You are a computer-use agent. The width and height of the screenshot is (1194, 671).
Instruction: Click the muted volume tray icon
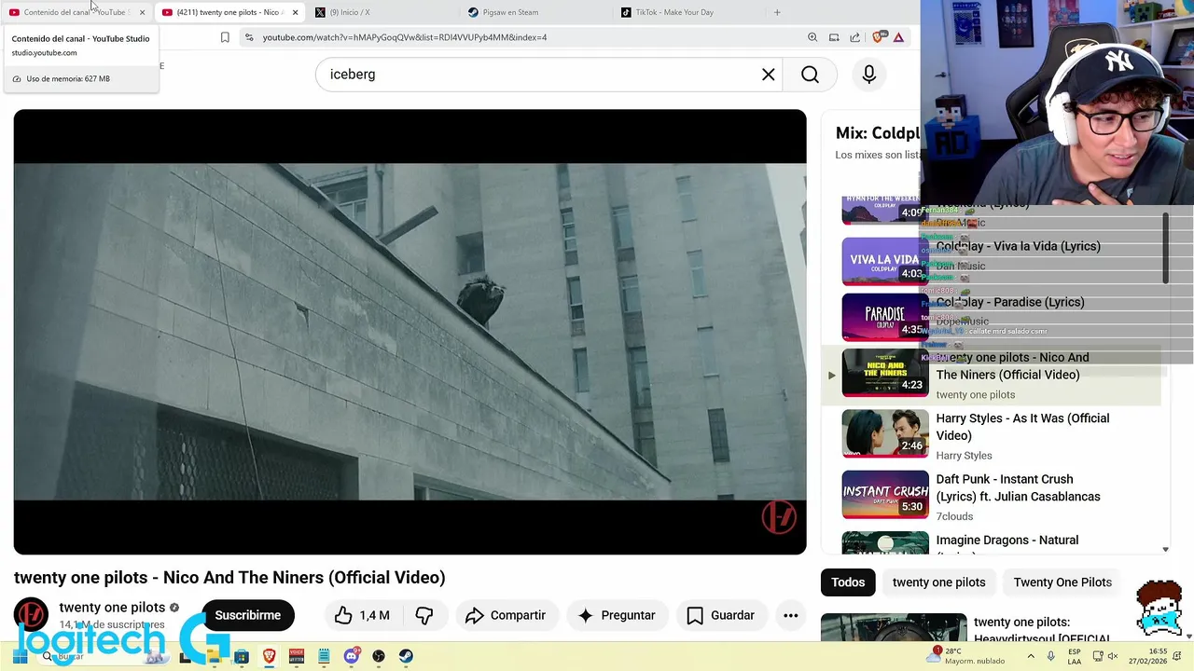pos(1112,656)
